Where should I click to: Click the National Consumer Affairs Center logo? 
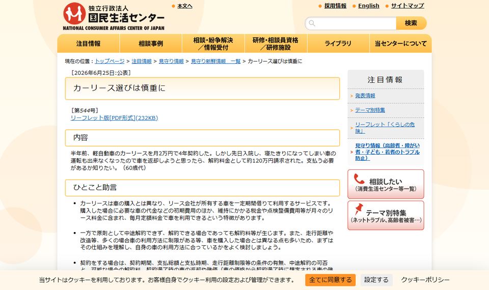click(x=114, y=16)
